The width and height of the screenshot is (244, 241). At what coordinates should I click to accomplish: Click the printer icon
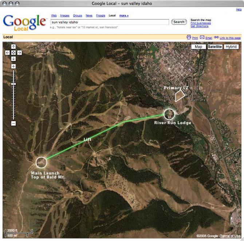(189, 37)
